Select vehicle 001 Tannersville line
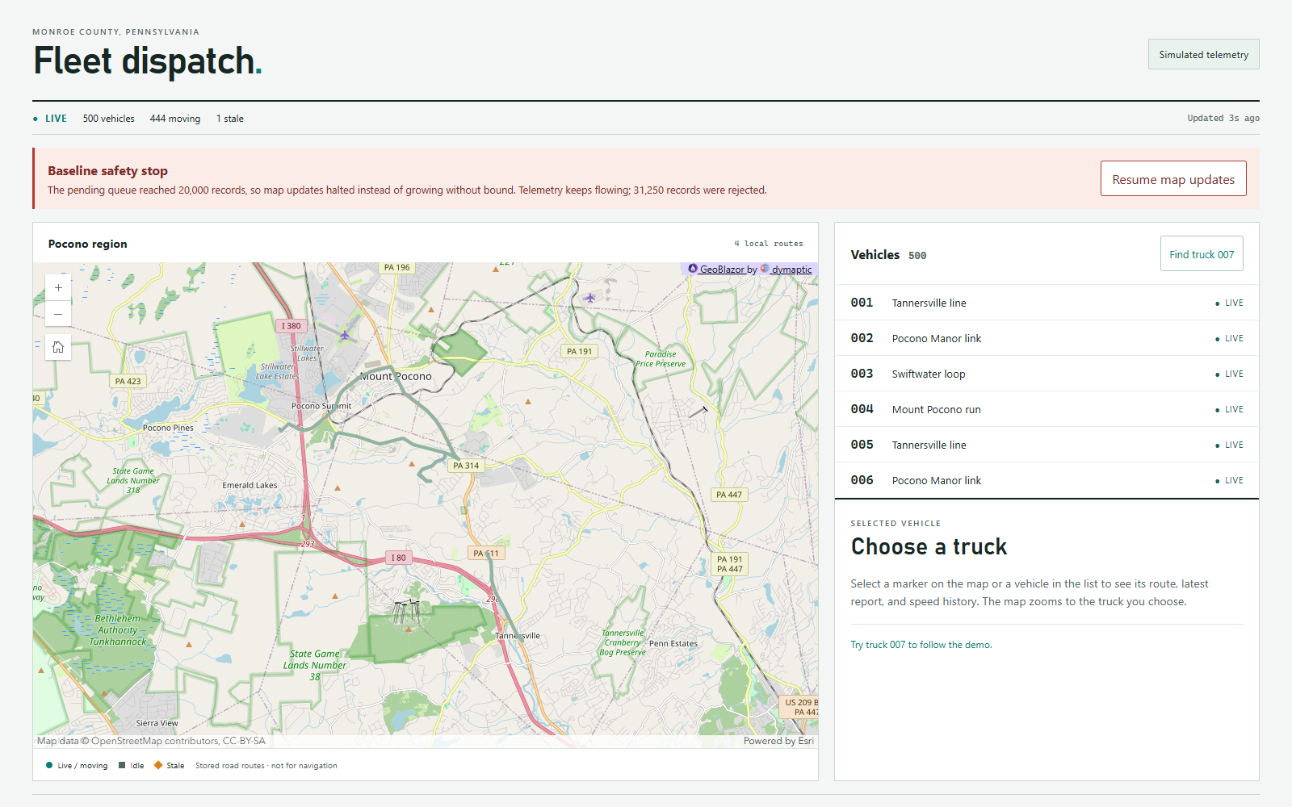Image resolution: width=1292 pixels, height=807 pixels. (x=1047, y=303)
